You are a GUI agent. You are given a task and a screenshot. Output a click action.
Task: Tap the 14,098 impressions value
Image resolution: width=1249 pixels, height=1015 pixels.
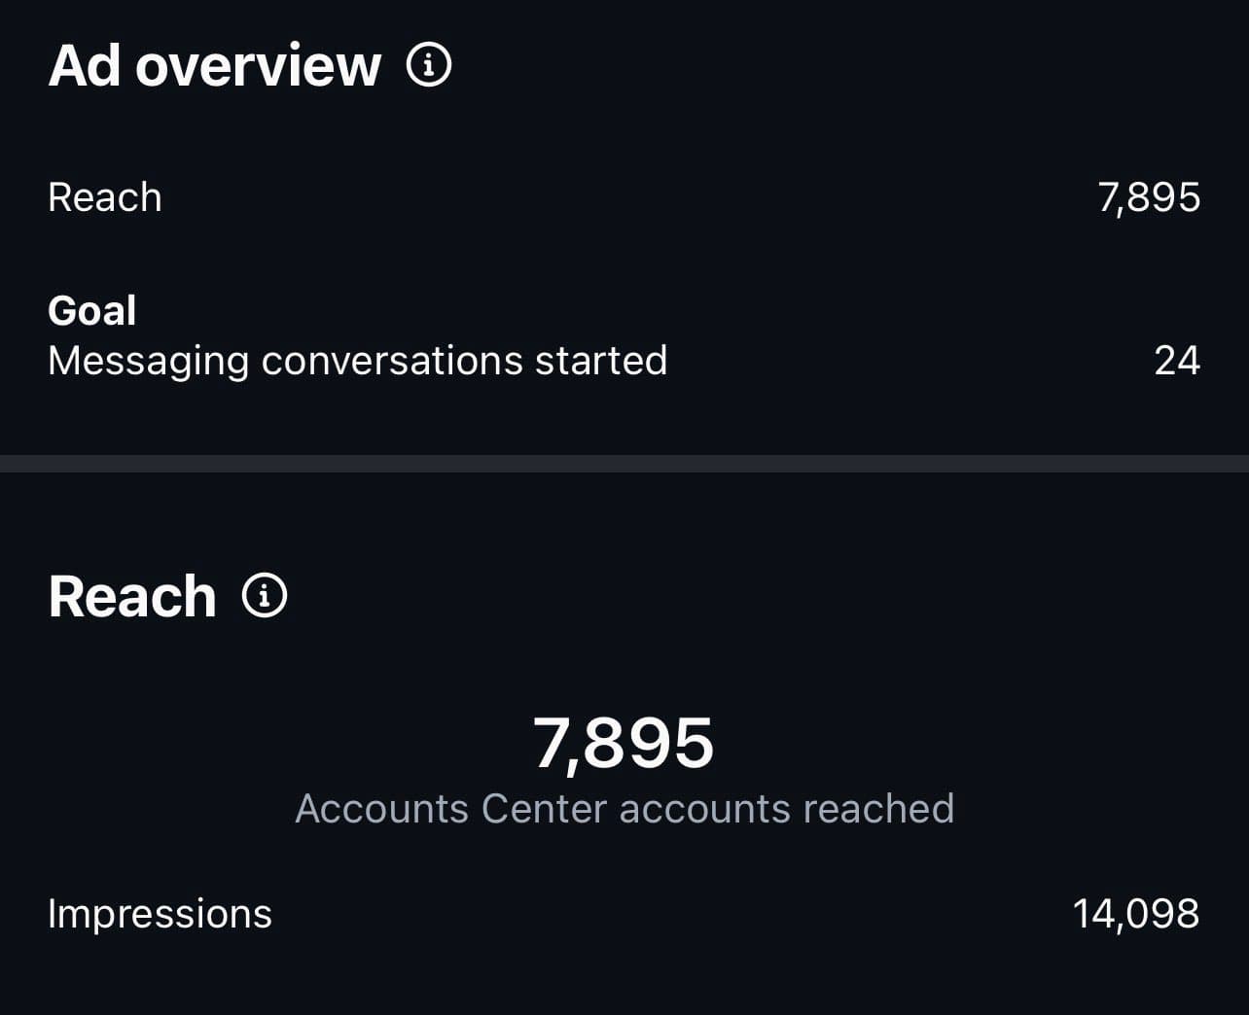click(1136, 914)
